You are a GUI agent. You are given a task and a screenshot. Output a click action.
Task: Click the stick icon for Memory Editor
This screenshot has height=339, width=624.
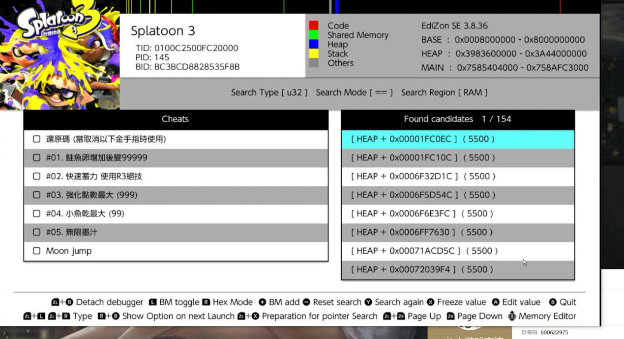tap(512, 316)
